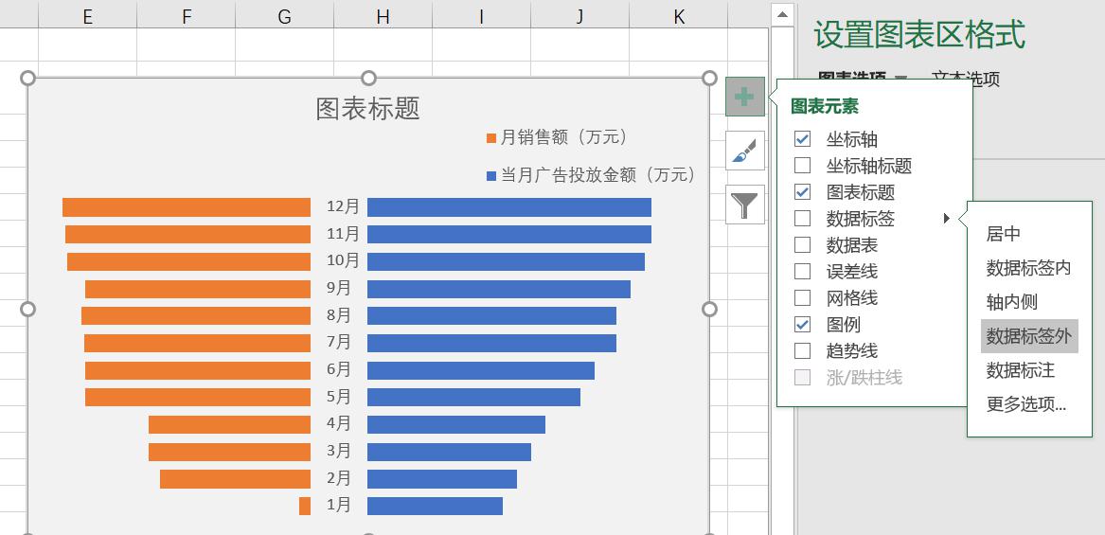Enable the 坐标轴标题 checkbox

pos(802,166)
